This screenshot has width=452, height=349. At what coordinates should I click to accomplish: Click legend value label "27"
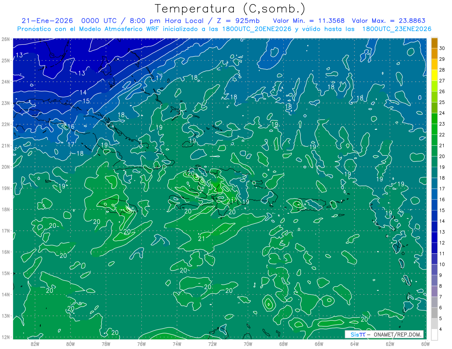click(442, 81)
